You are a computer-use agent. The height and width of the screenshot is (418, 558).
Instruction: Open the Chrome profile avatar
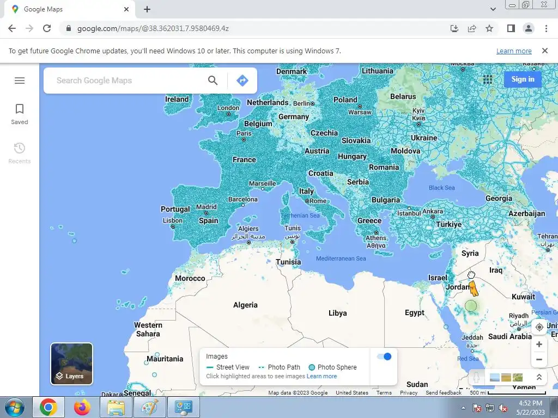pyautogui.click(x=529, y=28)
